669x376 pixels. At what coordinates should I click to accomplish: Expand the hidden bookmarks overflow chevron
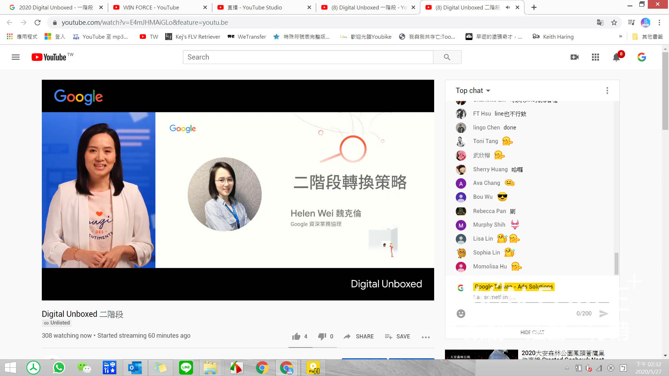coord(620,37)
